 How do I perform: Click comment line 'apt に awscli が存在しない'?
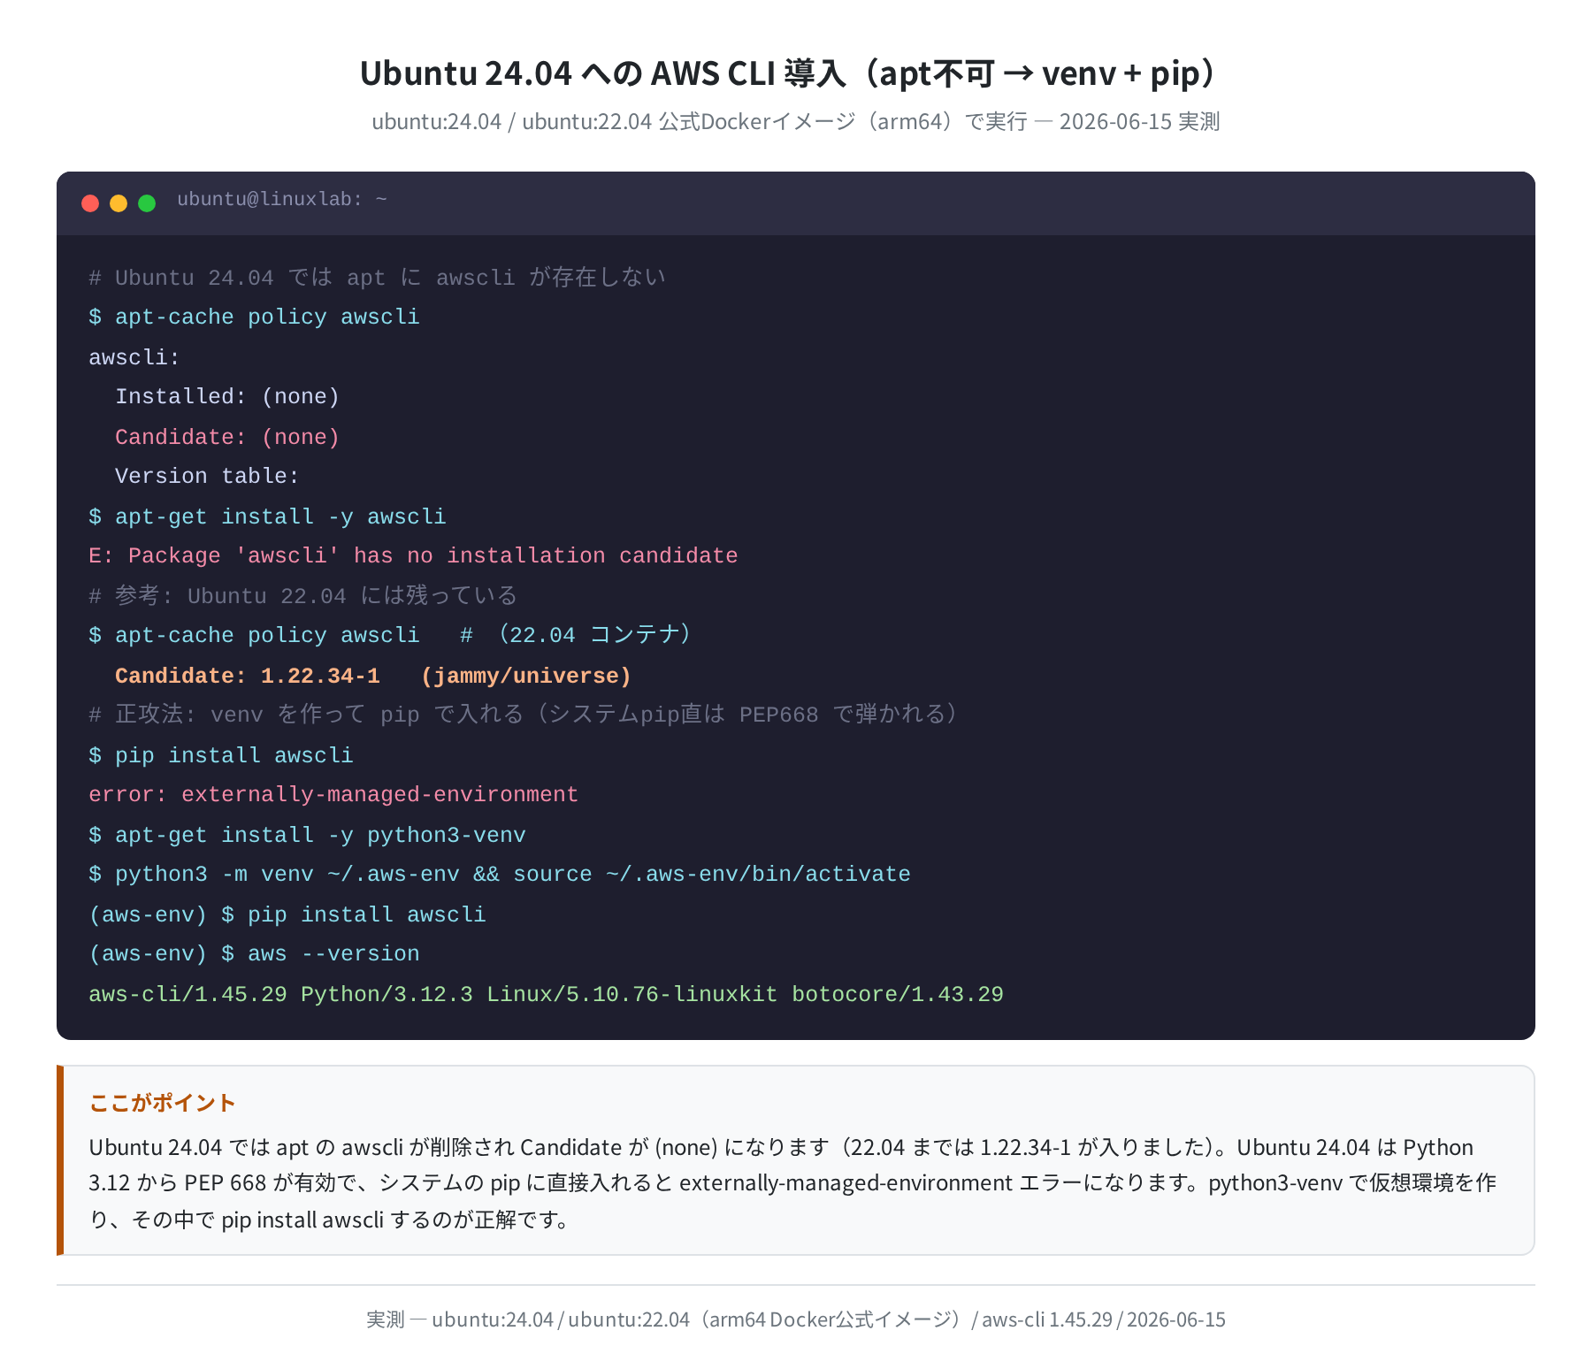pos(377,278)
